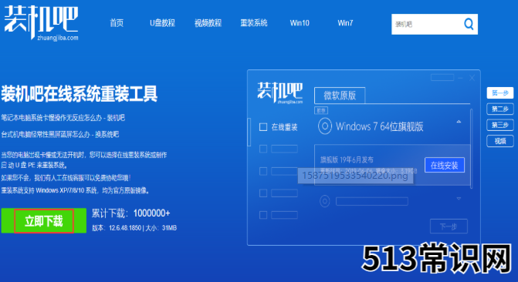Expand the second system entry down arrow

point(459,199)
